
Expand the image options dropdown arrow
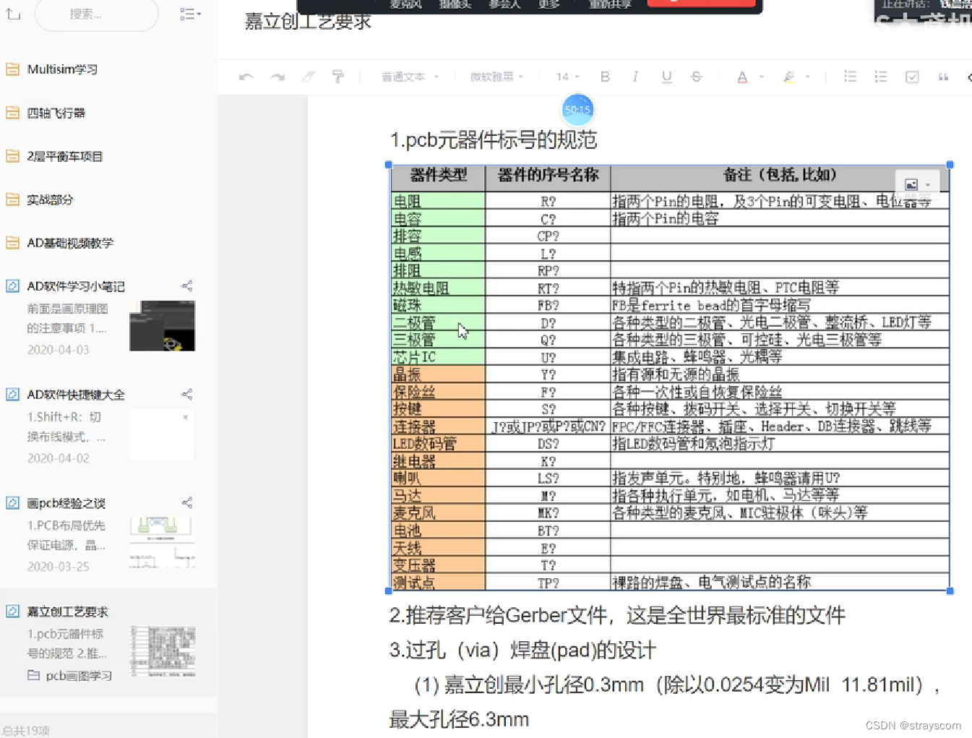coord(928,185)
